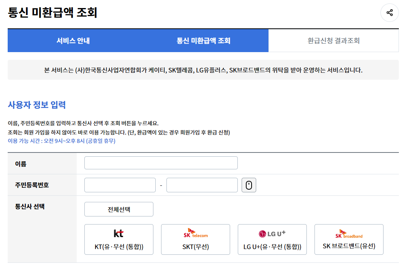Click the first 주민등록번호 input box
The height and width of the screenshot is (277, 405).
(120, 185)
